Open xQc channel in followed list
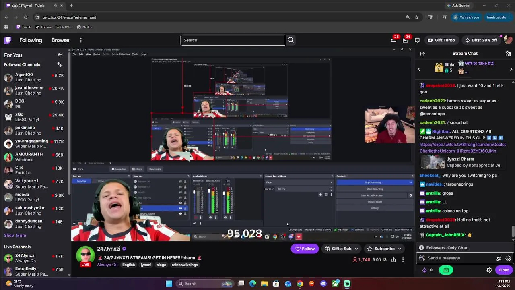The image size is (515, 290). (34, 117)
